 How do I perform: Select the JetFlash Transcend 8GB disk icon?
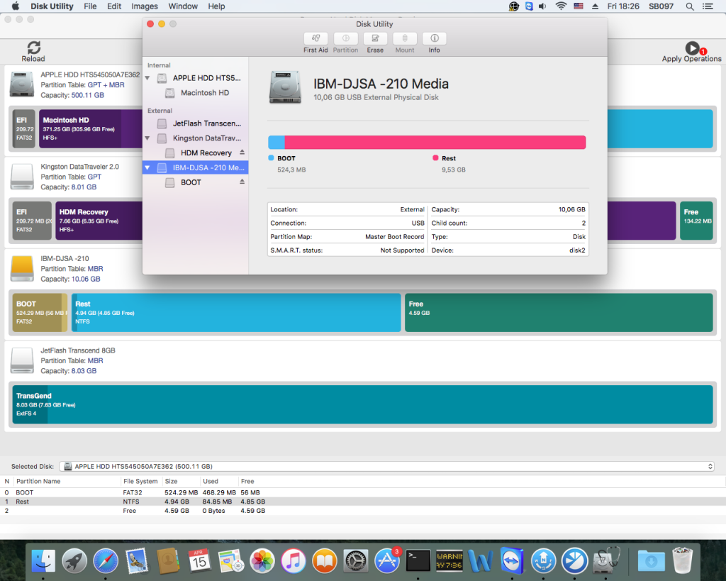[x=22, y=360]
